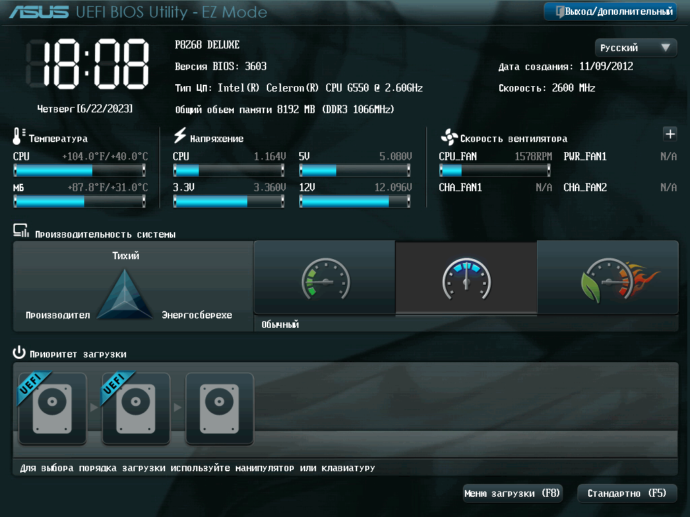Click the date Четверг [6/22/2023]
Viewport: 690px width, 517px height.
[85, 108]
